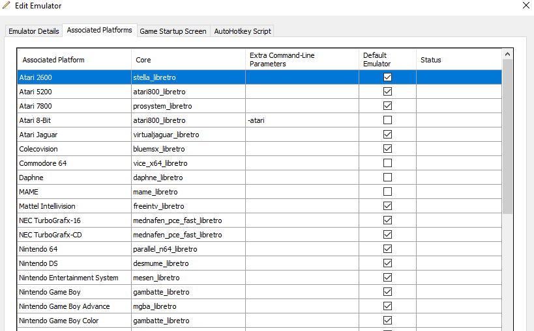
Task: Select the Atari 7800 platform cell
Action: tap(74, 106)
